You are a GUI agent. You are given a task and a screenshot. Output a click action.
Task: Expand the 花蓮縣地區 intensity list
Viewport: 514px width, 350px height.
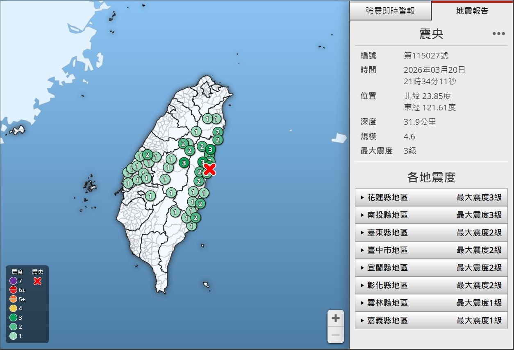tap(431, 197)
